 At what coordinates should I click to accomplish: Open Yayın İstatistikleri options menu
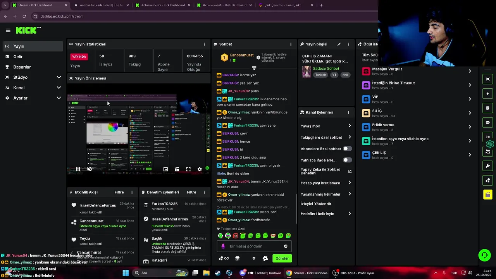click(204, 44)
